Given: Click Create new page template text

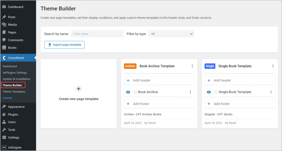Looking at the screenshot, I should point(78,99).
